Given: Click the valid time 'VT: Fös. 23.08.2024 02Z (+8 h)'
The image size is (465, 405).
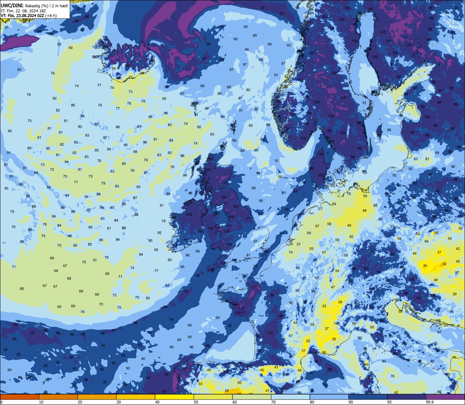Looking at the screenshot, I should pos(29,16).
